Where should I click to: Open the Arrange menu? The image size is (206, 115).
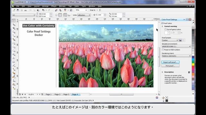click(45, 6)
